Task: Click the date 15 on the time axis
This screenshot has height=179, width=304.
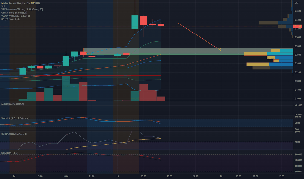Action: pyautogui.click(x=117, y=176)
